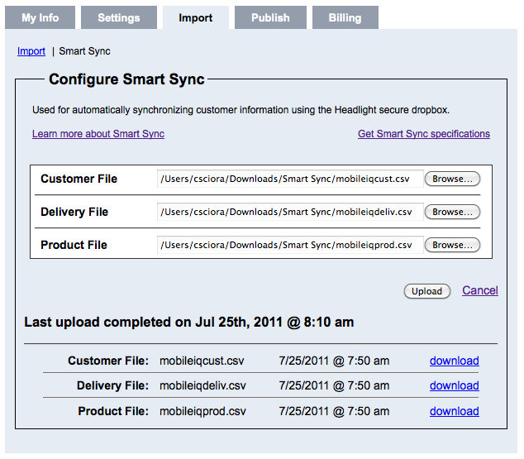The image size is (524, 459).
Task: Click the Delivery File path field
Action: tap(289, 212)
